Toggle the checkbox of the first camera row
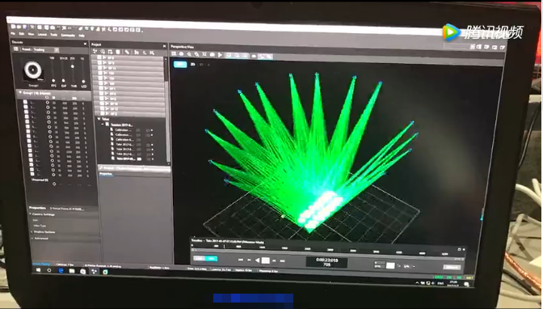The height and width of the screenshot is (309, 543). (25, 102)
